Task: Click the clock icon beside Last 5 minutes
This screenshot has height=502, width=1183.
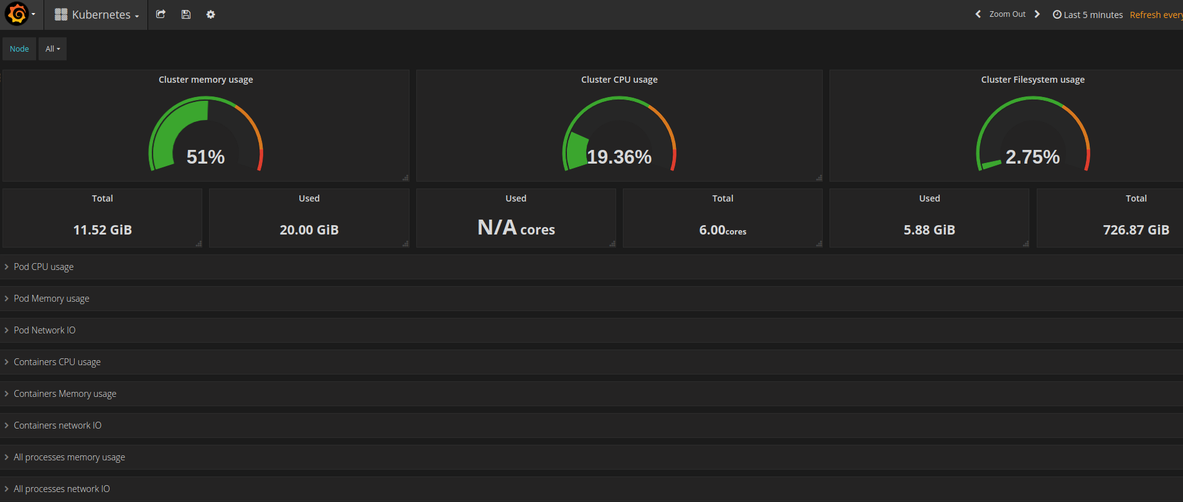Action: pos(1057,14)
